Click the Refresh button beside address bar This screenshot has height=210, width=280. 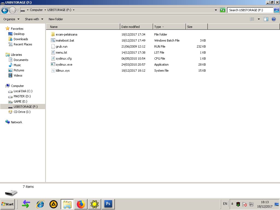[223, 10]
